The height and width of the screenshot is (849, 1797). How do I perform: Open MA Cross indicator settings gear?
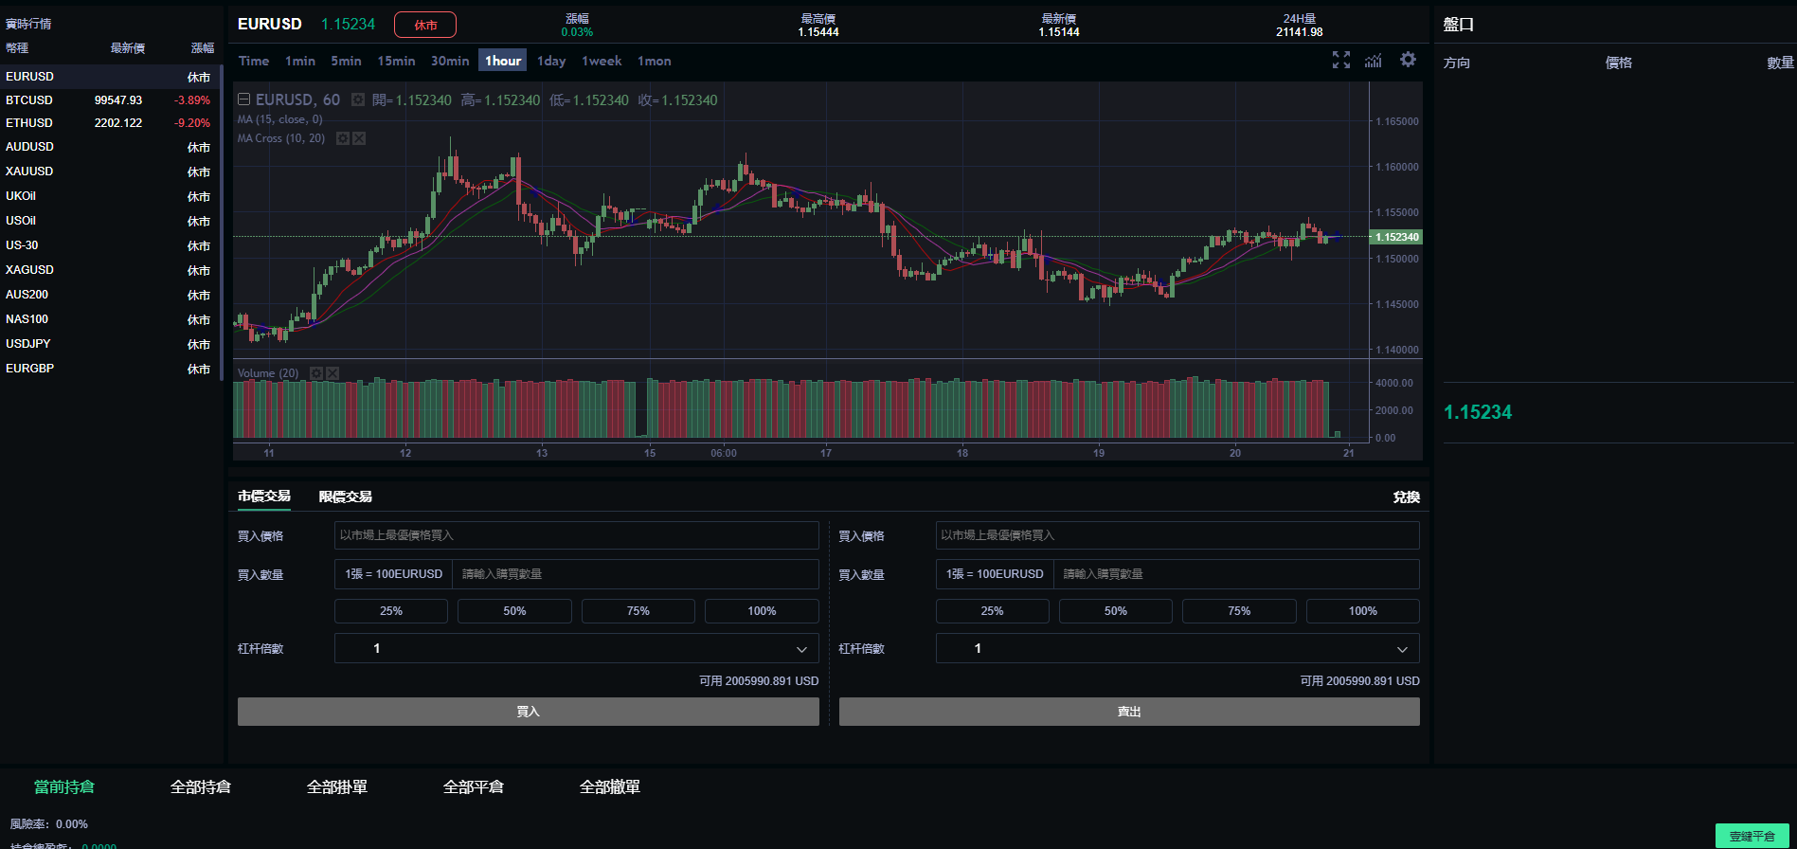tap(343, 138)
